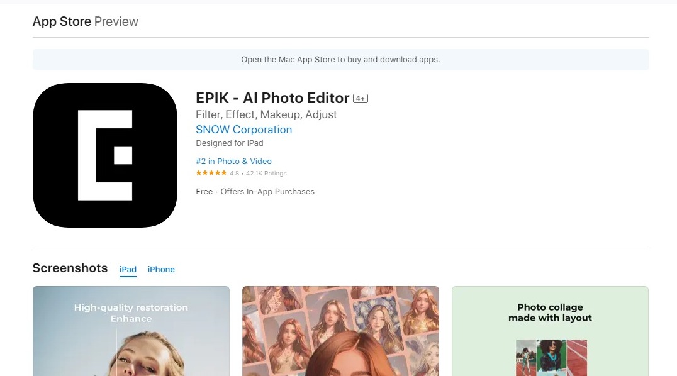Click the orange five-star rating icons
Viewport: 677px width, 376px height.
click(x=211, y=174)
